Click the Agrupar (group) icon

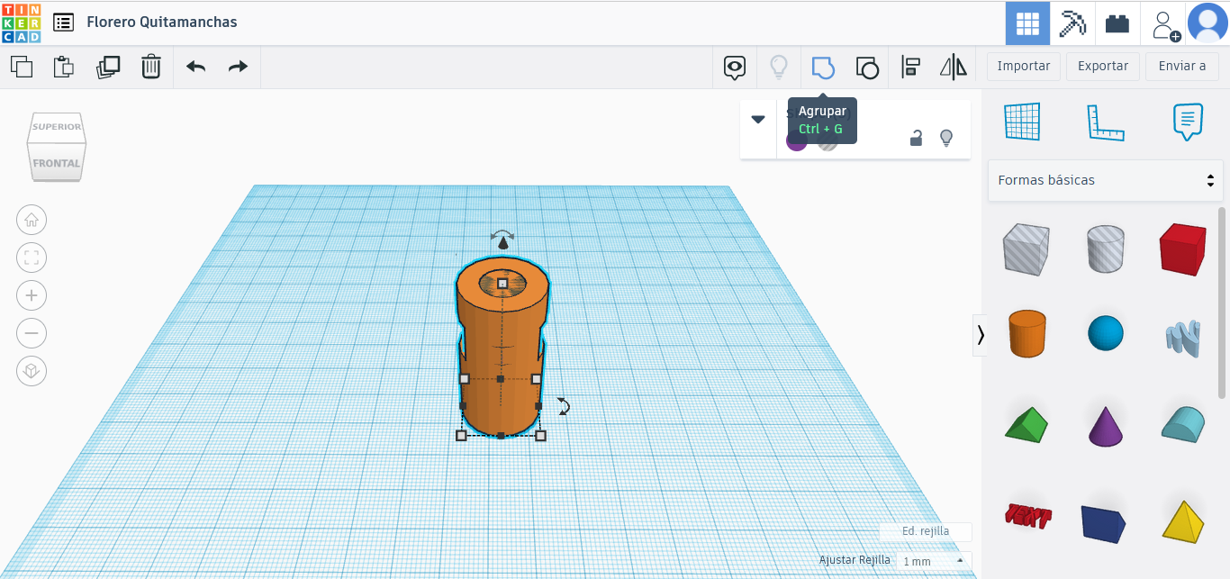point(823,67)
